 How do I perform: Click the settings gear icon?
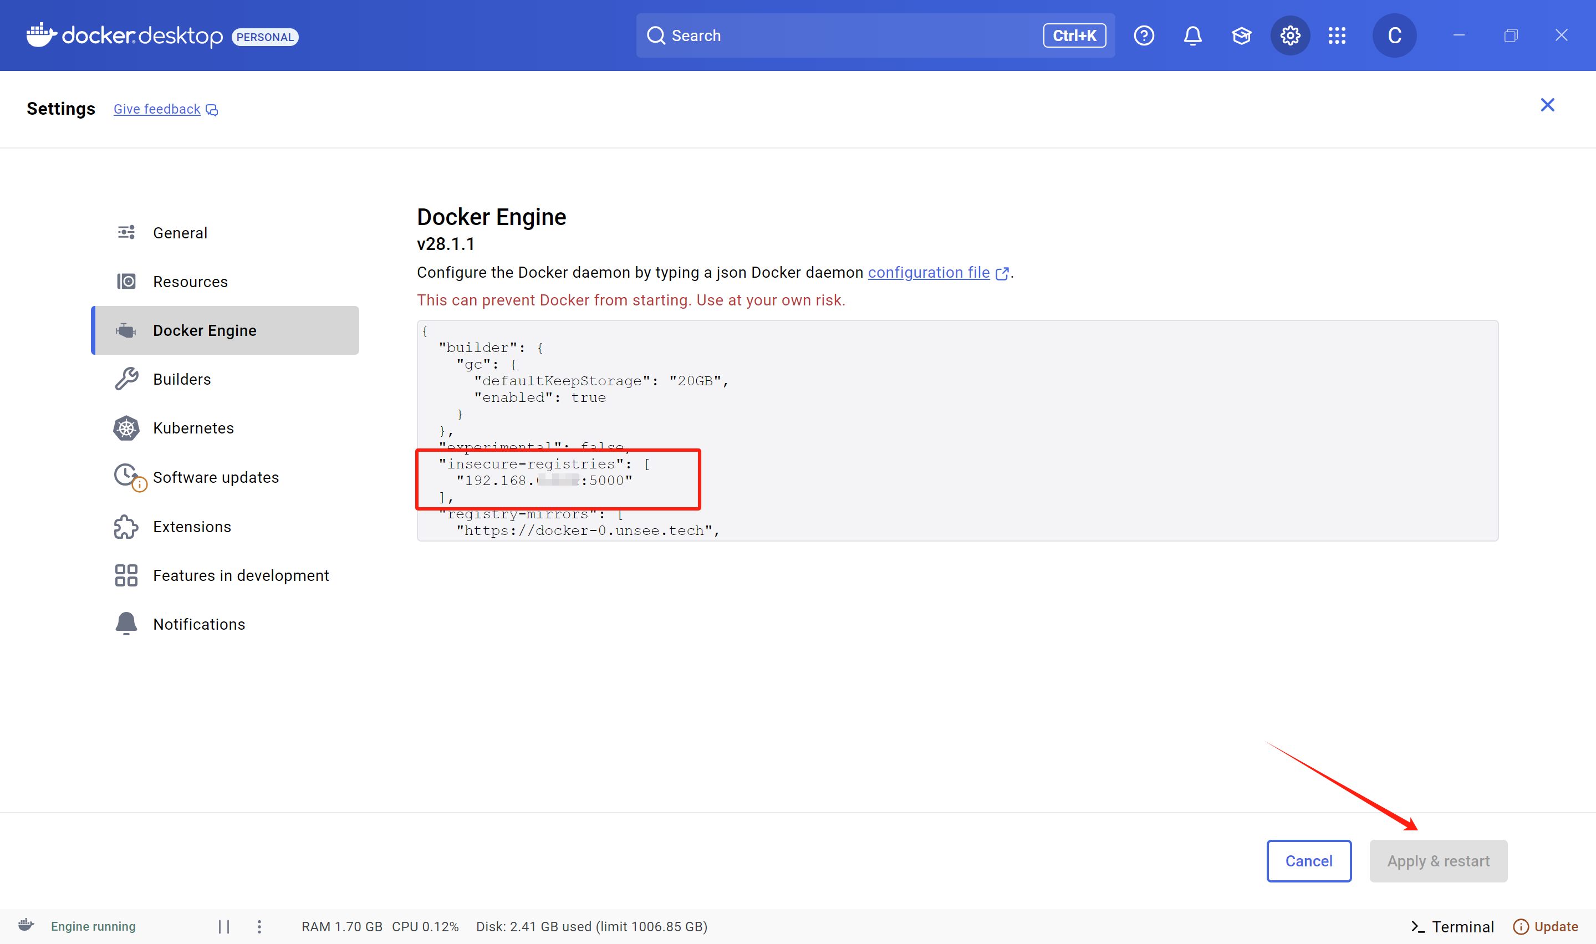1289,35
